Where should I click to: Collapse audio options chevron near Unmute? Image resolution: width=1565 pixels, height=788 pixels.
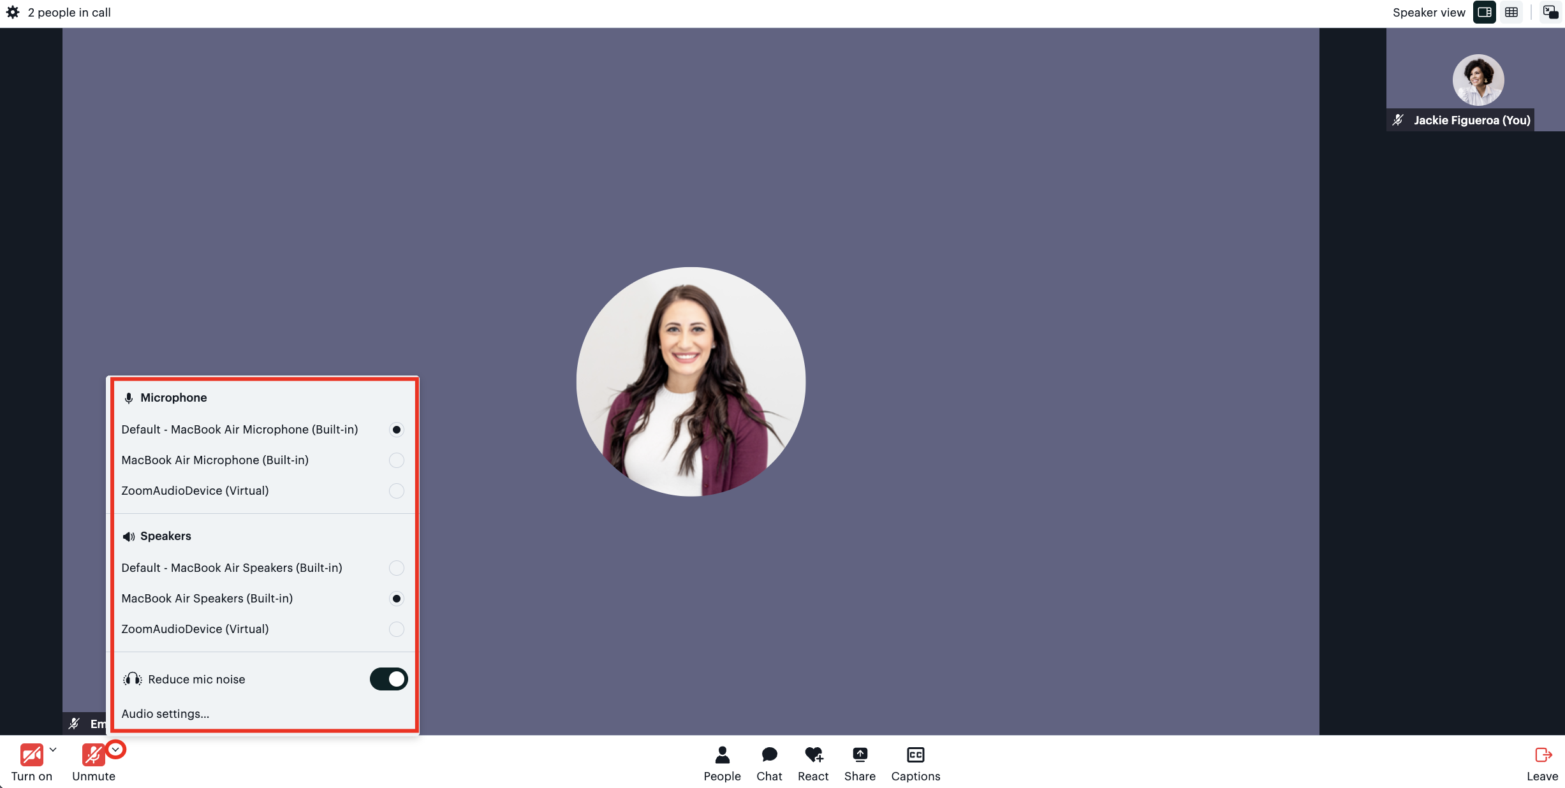[x=115, y=750]
